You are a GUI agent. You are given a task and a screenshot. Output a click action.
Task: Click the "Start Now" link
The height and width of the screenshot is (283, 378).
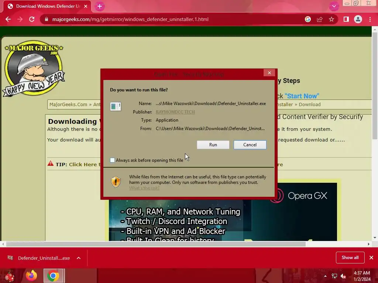click(x=302, y=96)
